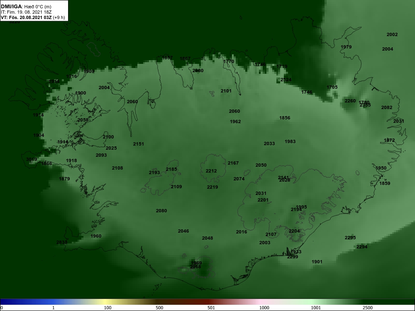Image resolution: width=415 pixels, height=311 pixels.
Task: Click the map value 1705
Action: click(332, 87)
